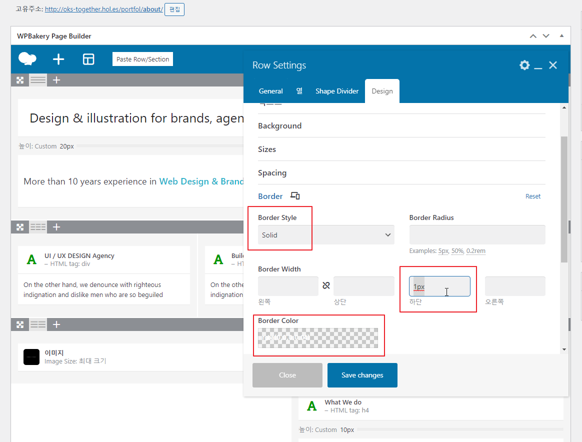Click the 0.2rem example link
The height and width of the screenshot is (442, 582).
click(476, 251)
